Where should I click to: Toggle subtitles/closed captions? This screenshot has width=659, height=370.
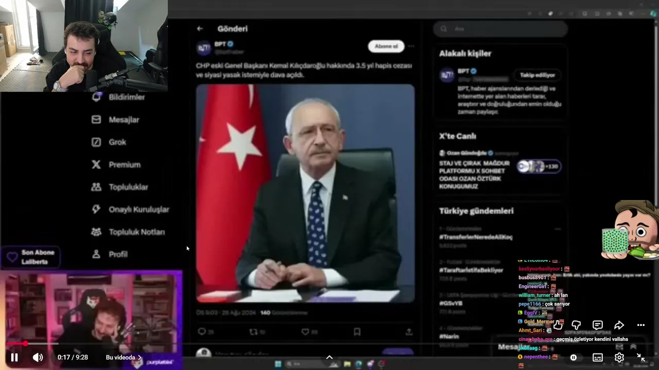pos(598,357)
